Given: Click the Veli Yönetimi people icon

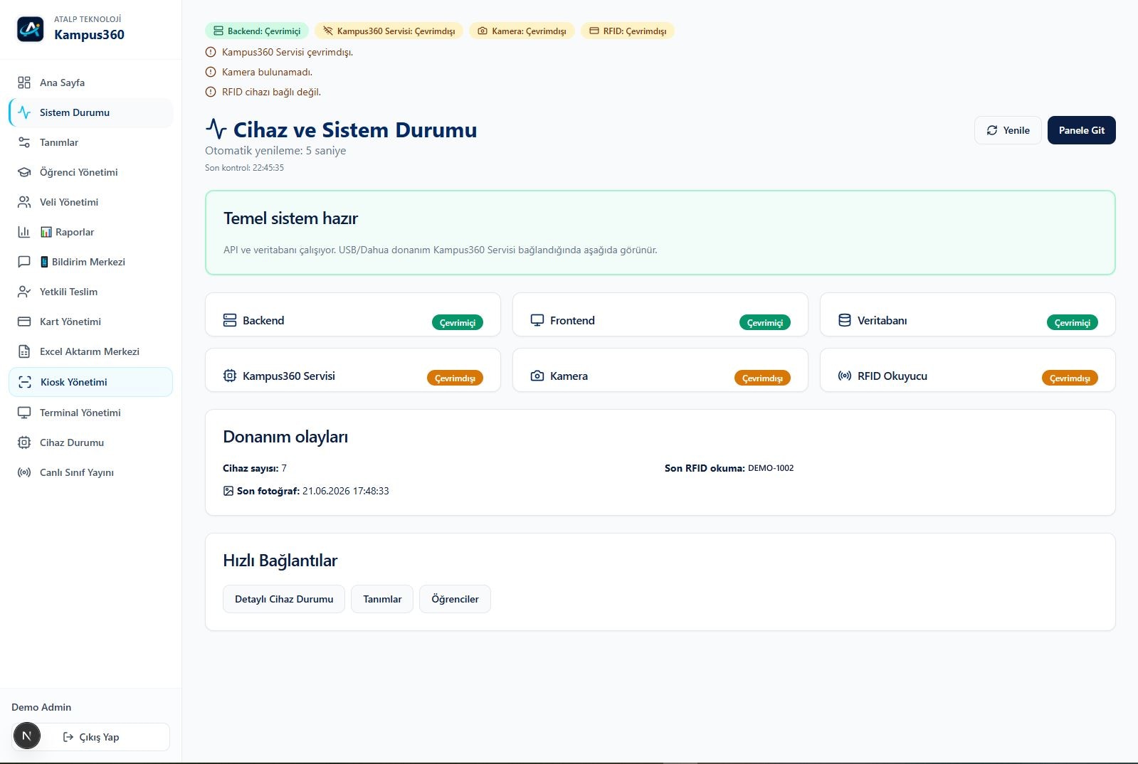Looking at the screenshot, I should click(24, 202).
